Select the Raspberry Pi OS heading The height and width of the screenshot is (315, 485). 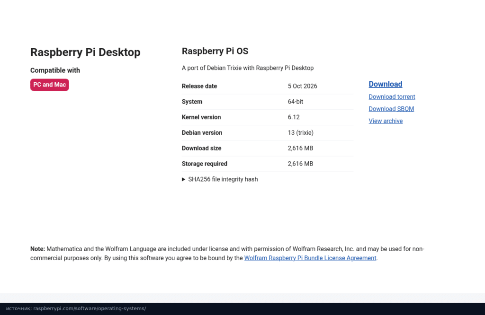[215, 51]
